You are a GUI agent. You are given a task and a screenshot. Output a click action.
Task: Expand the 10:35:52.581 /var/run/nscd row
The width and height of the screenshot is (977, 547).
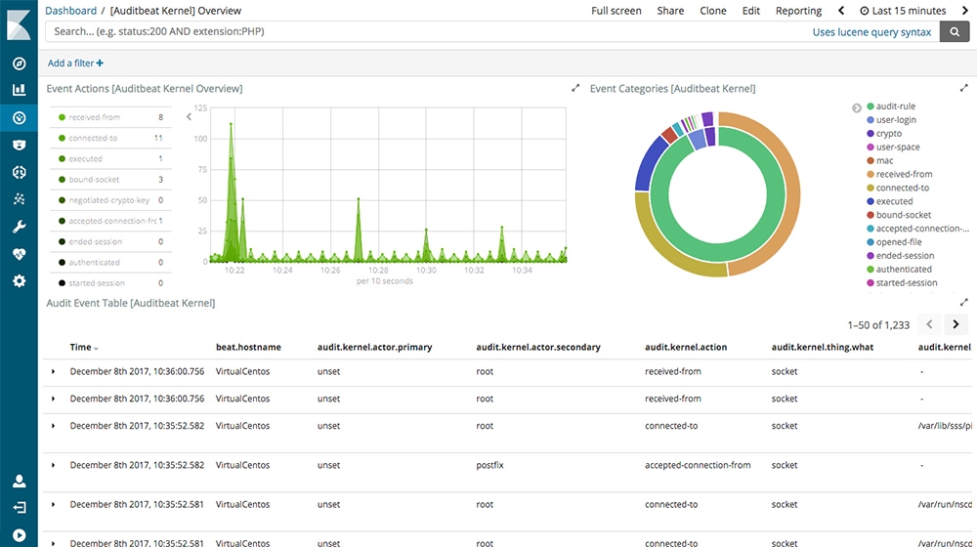click(53, 505)
